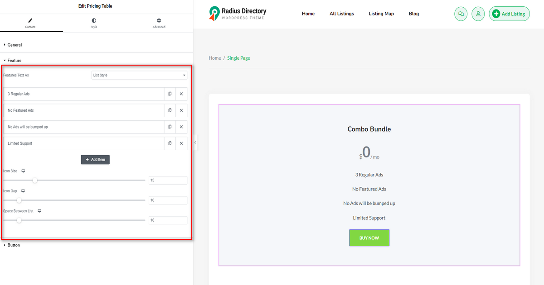Focus the Icon Size value field
Viewport: 544px width, 285px height.
168,180
